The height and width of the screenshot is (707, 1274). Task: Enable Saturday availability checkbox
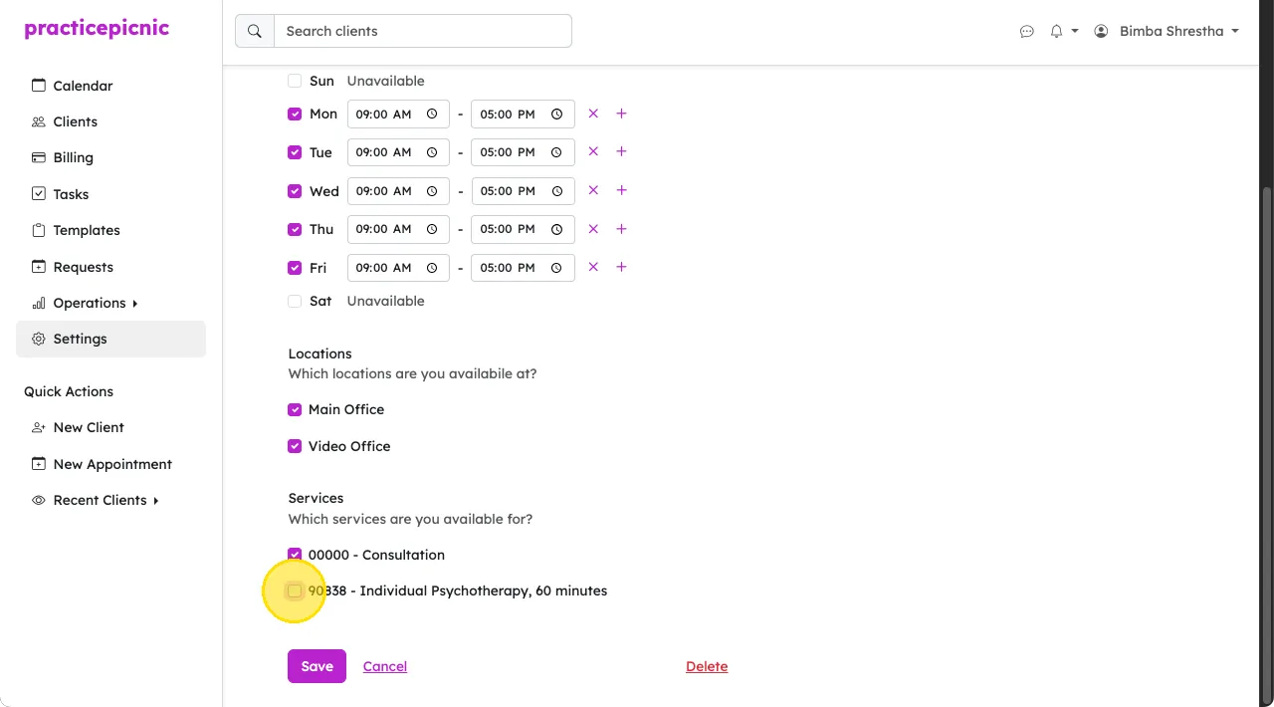pyautogui.click(x=295, y=301)
